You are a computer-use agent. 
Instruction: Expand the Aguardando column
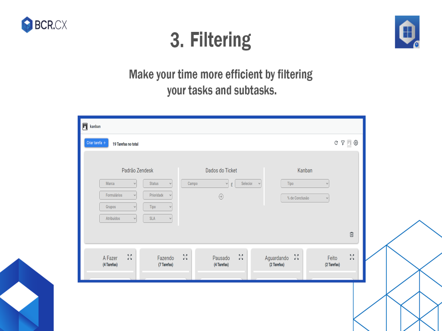coord(297,257)
